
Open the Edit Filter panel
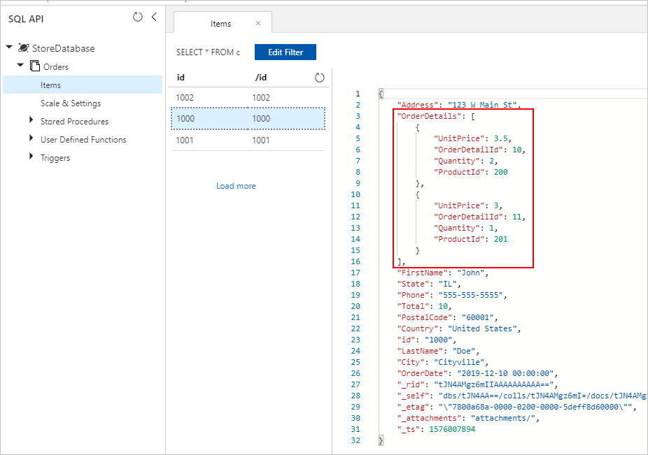(285, 52)
